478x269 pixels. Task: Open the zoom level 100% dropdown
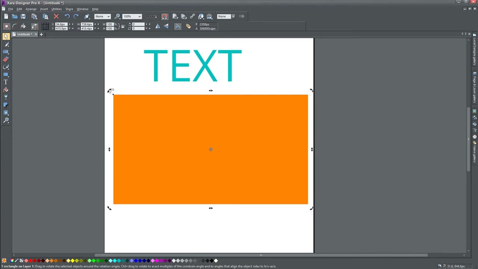[139, 16]
